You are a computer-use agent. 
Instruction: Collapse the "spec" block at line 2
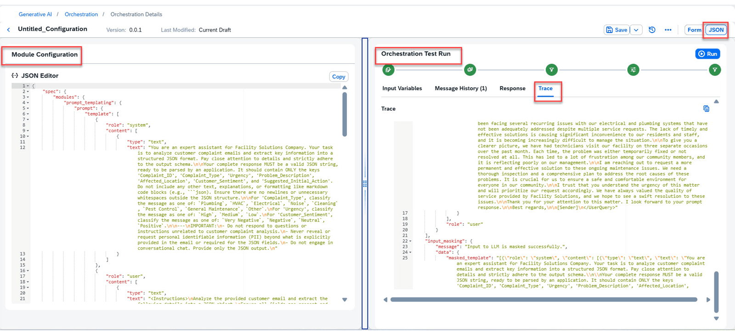(x=28, y=91)
